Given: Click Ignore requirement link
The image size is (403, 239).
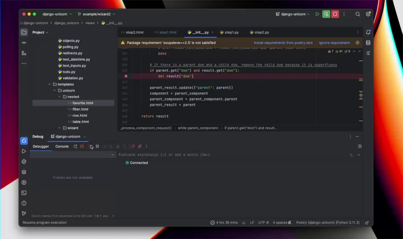Looking at the screenshot, I should (334, 43).
